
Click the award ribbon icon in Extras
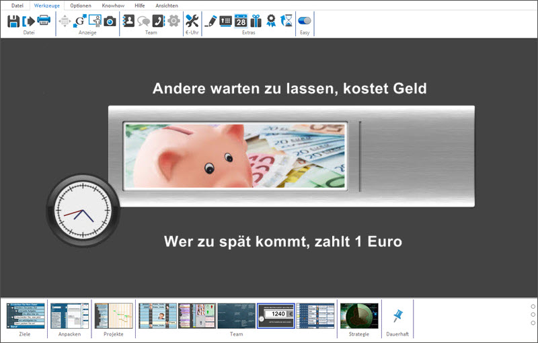tap(272, 21)
